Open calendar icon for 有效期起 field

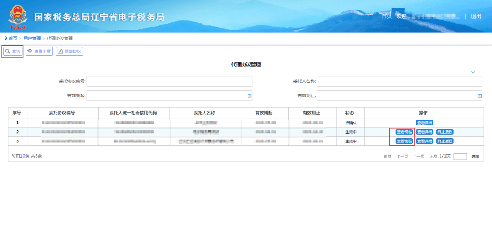pyautogui.click(x=250, y=96)
